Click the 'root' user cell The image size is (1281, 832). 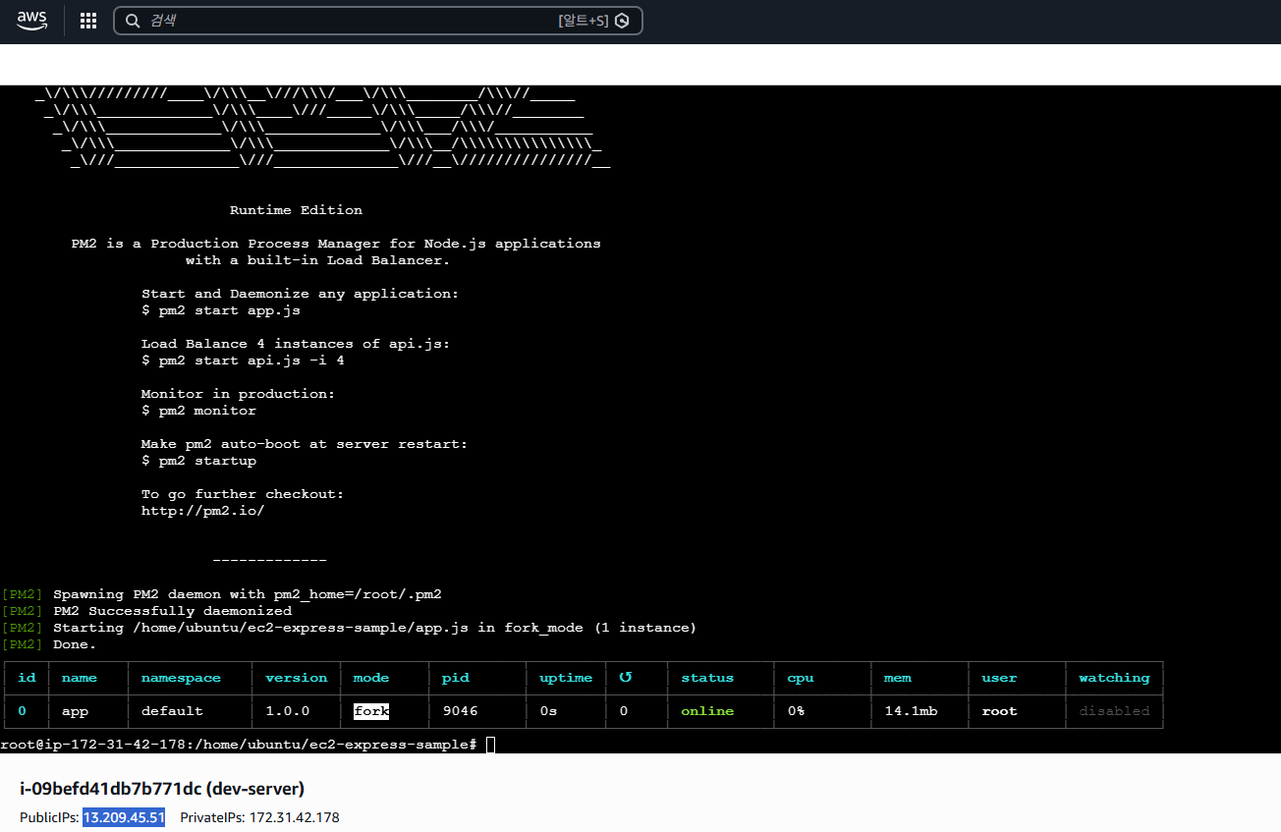pos(999,711)
